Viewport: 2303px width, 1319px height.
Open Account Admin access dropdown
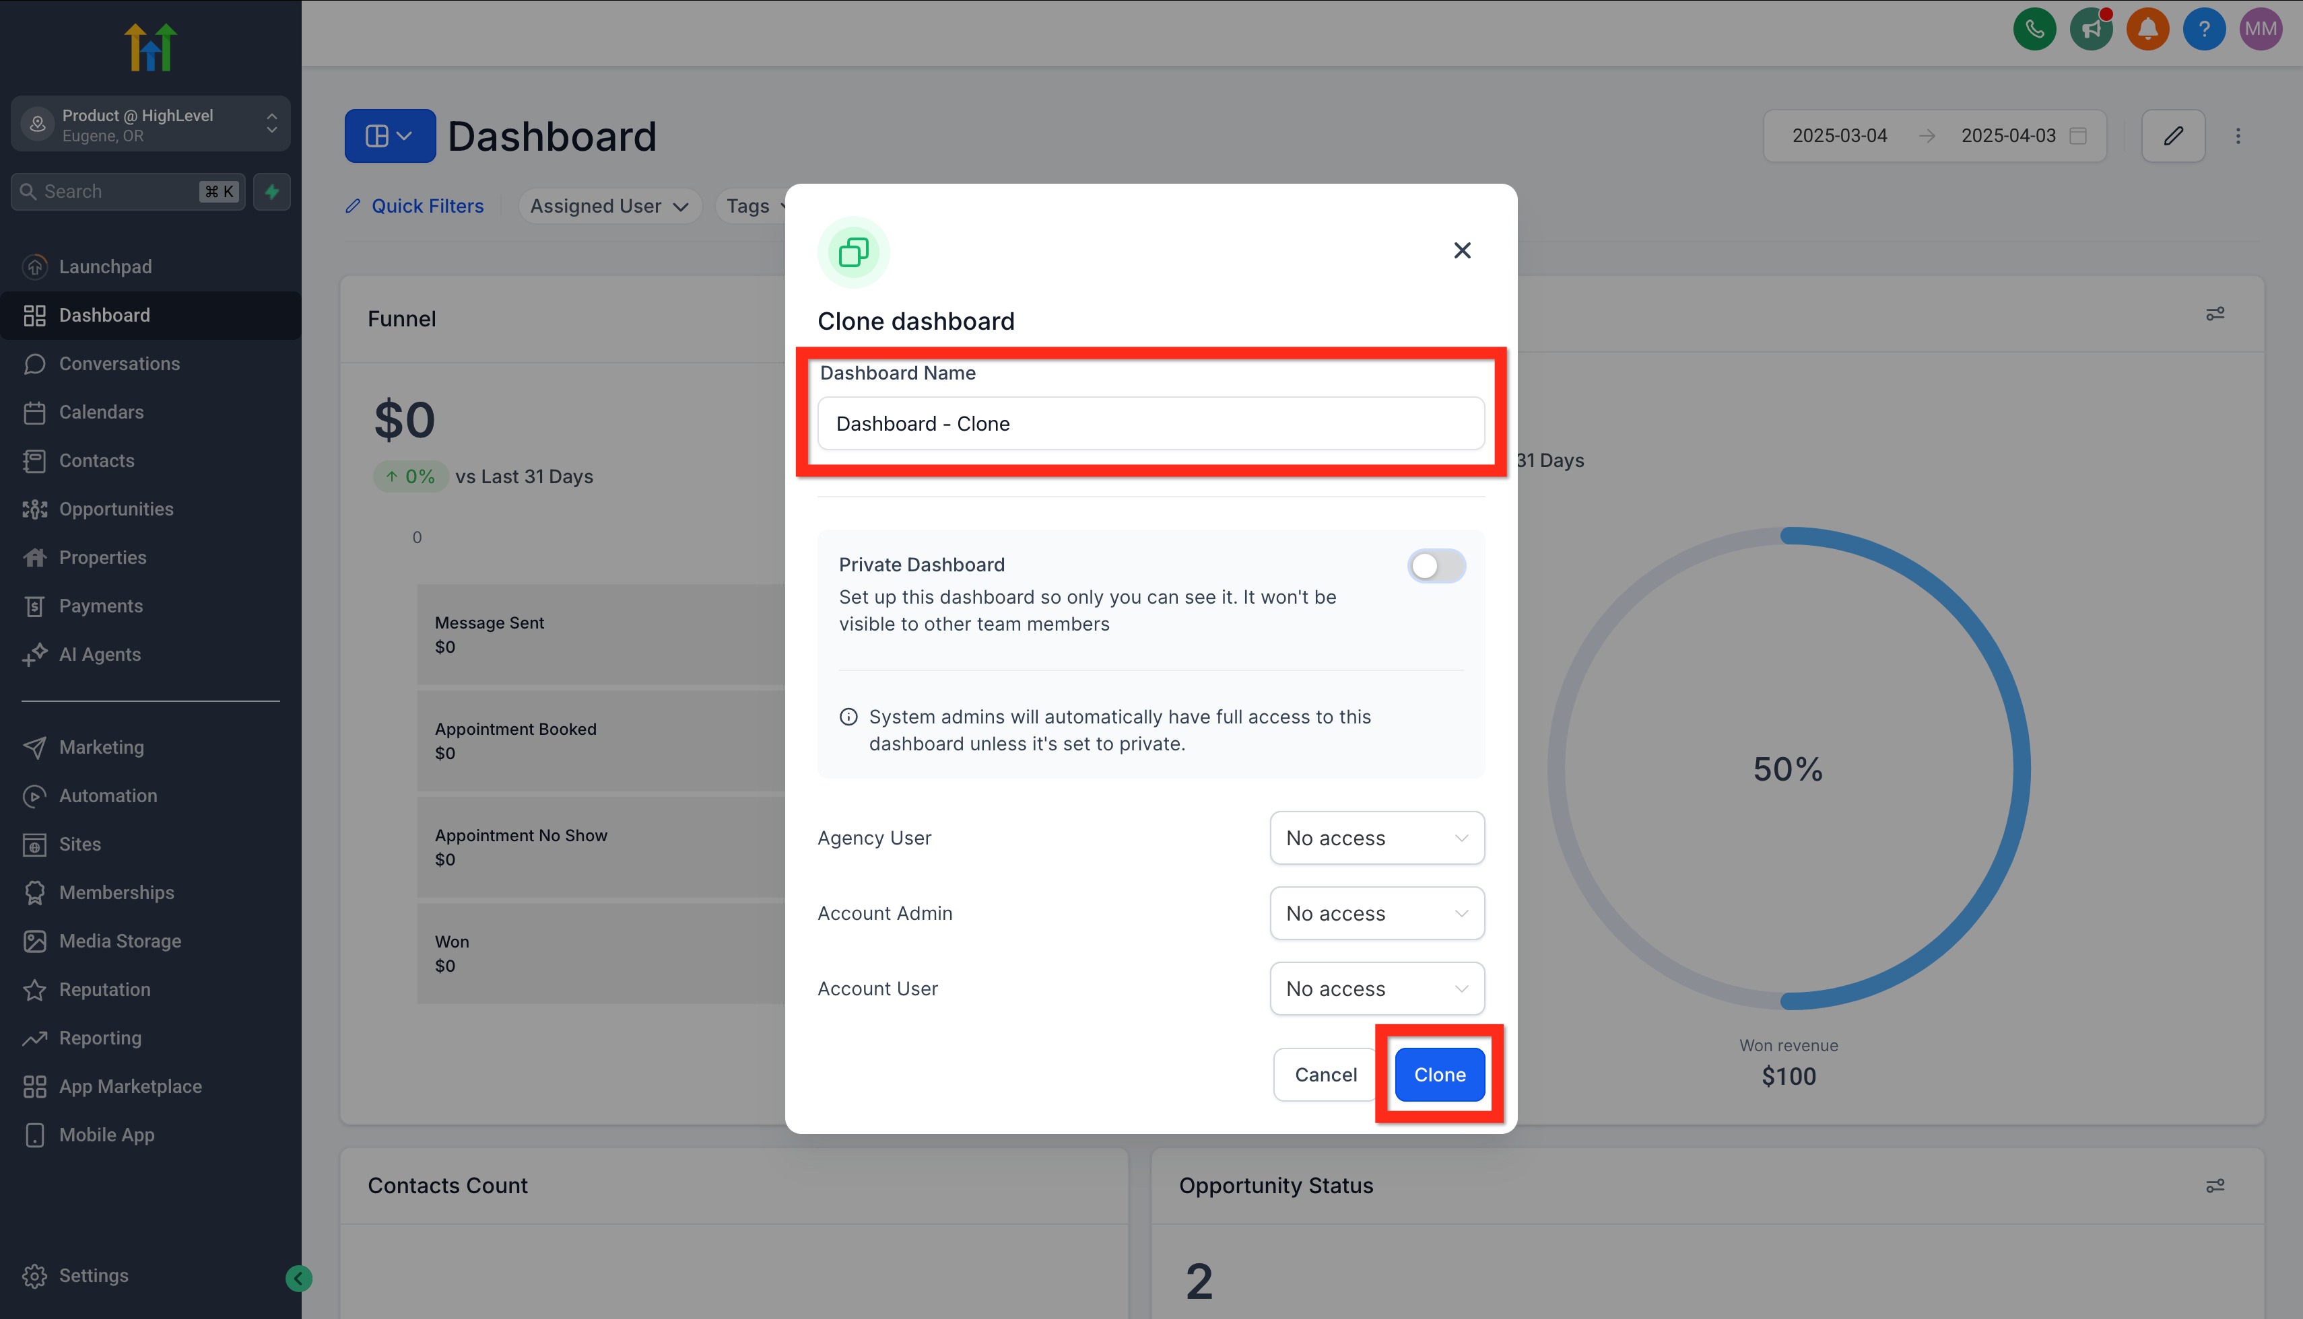tap(1376, 913)
